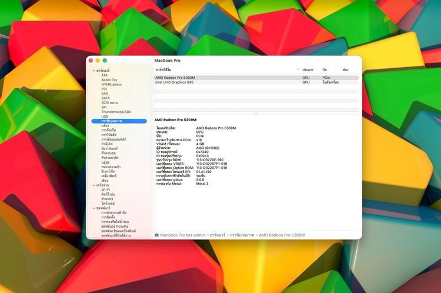Image resolution: width=441 pixels, height=293 pixels.
Task: Choose Wi-Fi under the network section
Action: tap(105, 189)
